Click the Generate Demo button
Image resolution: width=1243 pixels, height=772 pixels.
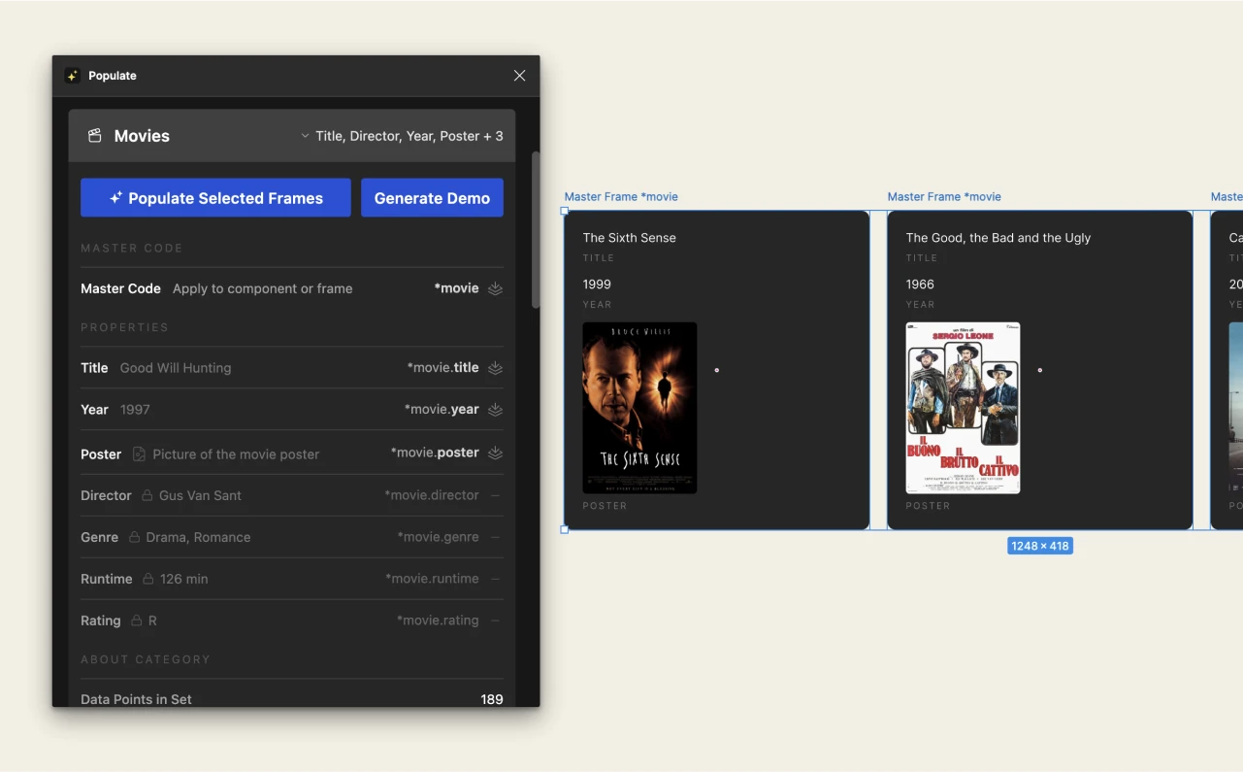point(432,197)
